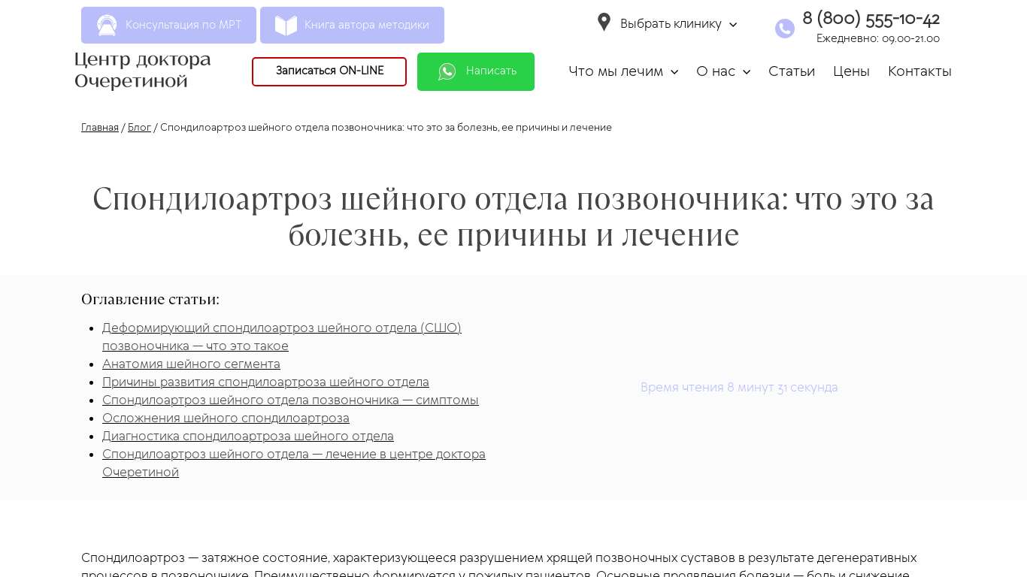
Task: Go to Главная breadcrumb link
Action: pyautogui.click(x=100, y=128)
